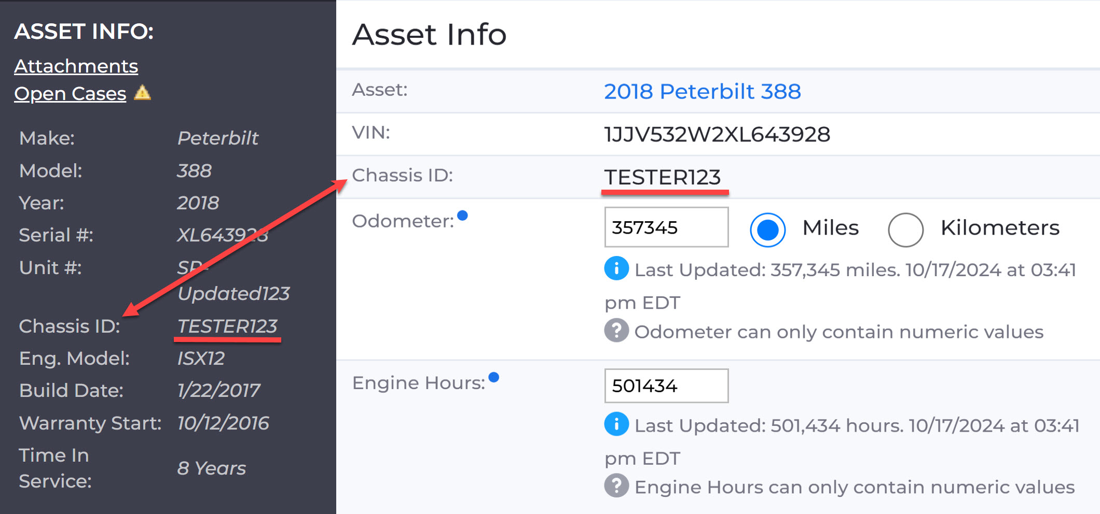This screenshot has height=514, width=1100.
Task: Click the blue dot next to Engine Hours label
Action: coord(494,377)
